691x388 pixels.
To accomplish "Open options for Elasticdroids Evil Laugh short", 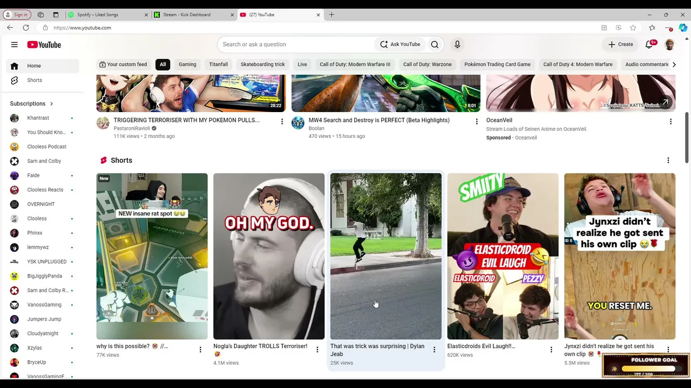I will (x=551, y=350).
